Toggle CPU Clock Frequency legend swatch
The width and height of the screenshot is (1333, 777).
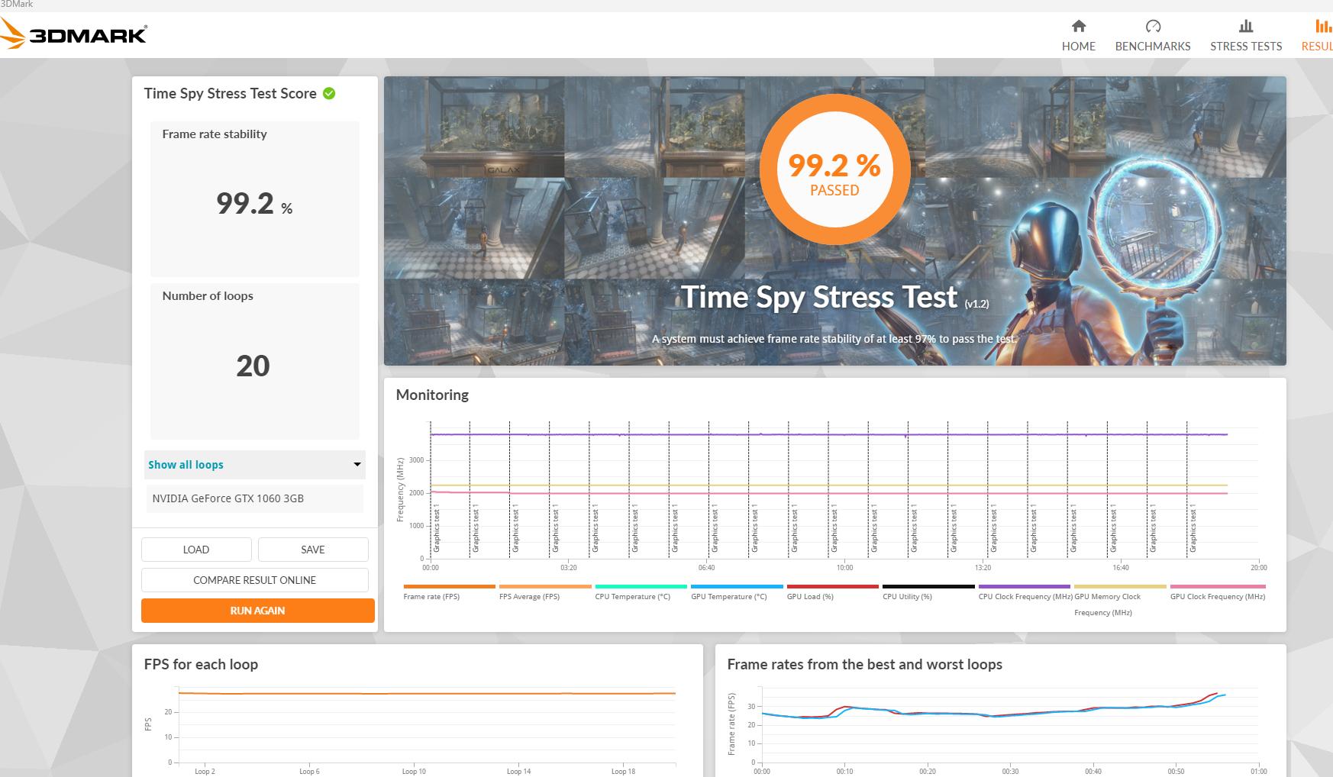(1025, 587)
